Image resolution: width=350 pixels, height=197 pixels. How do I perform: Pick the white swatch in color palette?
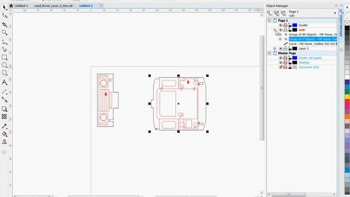(347, 77)
